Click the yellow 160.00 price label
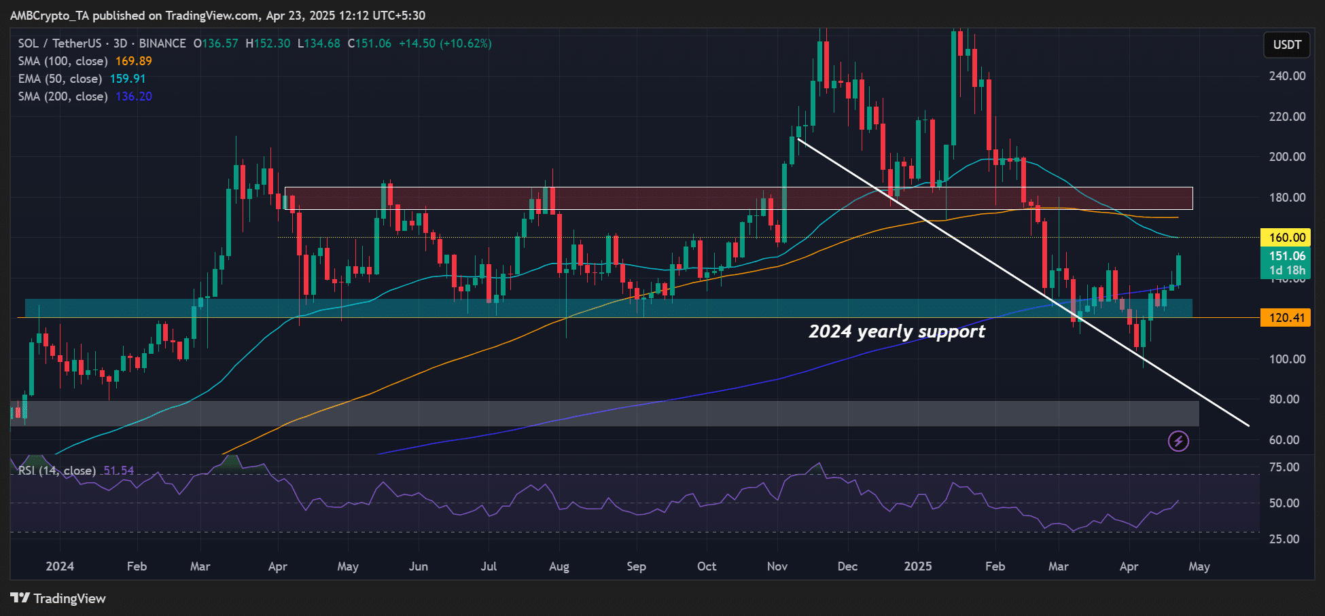 pos(1287,238)
